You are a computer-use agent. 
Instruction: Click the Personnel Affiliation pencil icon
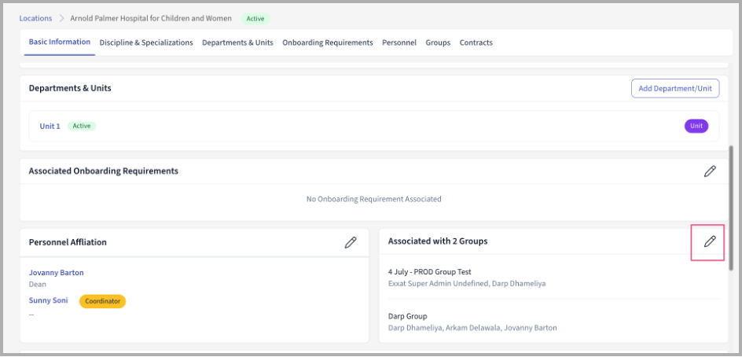tap(351, 242)
